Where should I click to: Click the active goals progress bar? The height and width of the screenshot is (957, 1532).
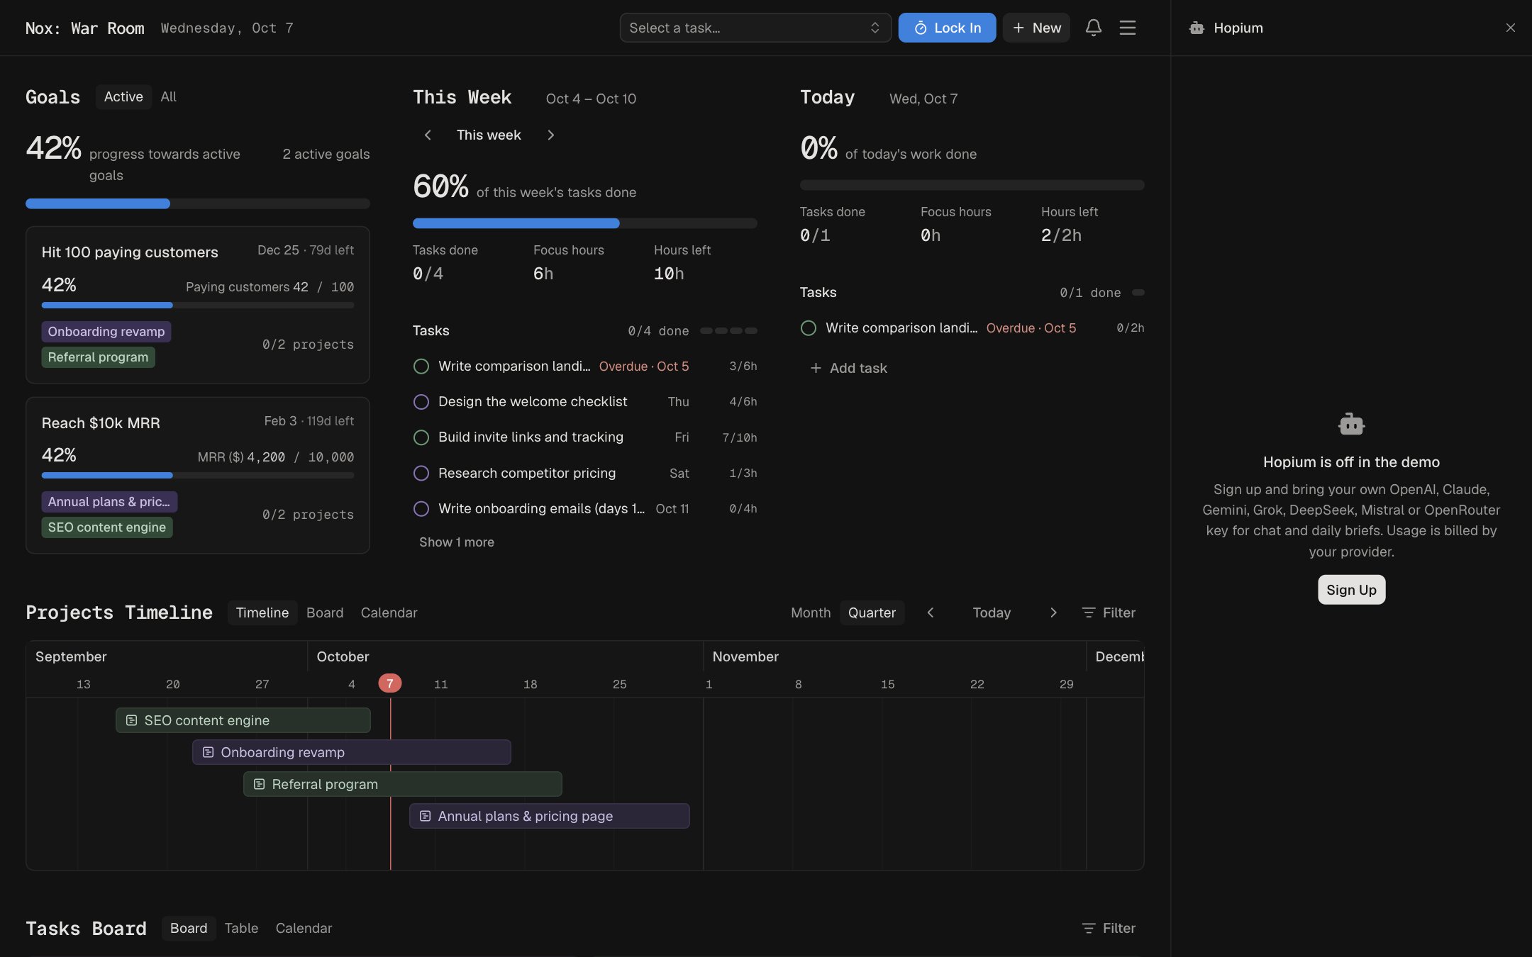click(x=197, y=203)
